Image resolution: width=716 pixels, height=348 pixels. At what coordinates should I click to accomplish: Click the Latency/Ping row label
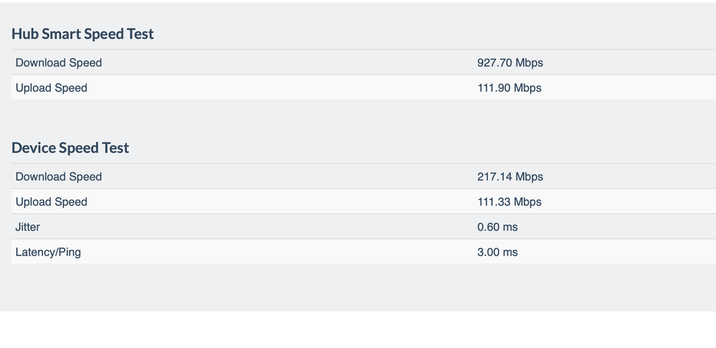pyautogui.click(x=48, y=252)
